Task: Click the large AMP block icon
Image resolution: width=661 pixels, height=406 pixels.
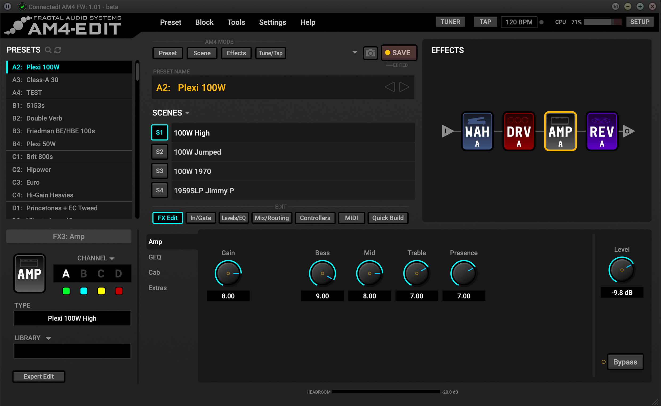Action: pyautogui.click(x=30, y=273)
